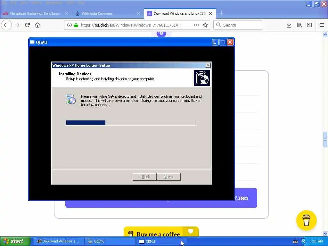Switch to Download Windows taskbar item
This screenshot has height=246, width=328.
click(x=58, y=242)
